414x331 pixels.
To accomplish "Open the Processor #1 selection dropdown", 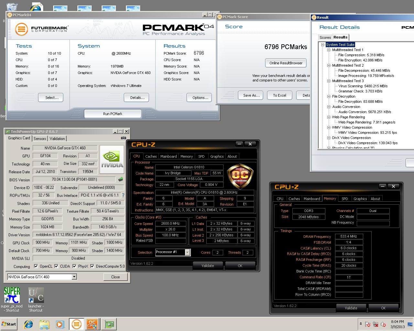I will 187,252.
